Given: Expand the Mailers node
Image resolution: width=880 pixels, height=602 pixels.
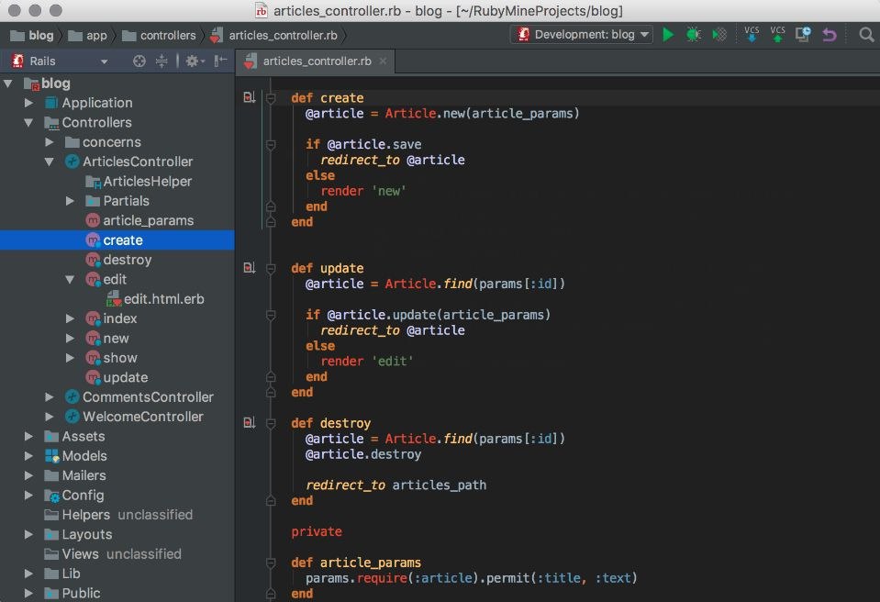Looking at the screenshot, I should (x=28, y=475).
